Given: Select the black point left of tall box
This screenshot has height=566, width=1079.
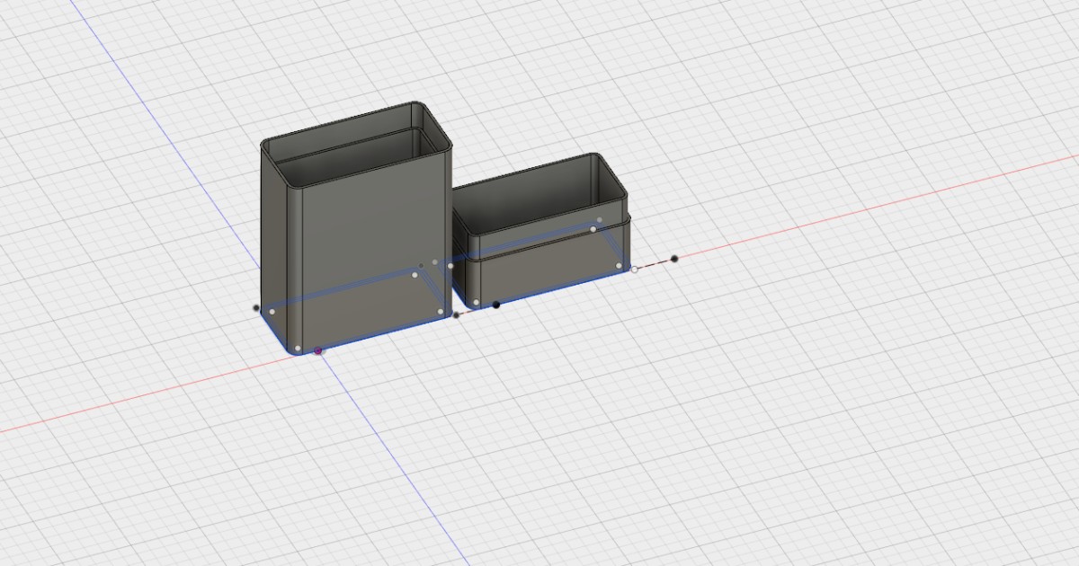Looking at the screenshot, I should pyautogui.click(x=255, y=307).
